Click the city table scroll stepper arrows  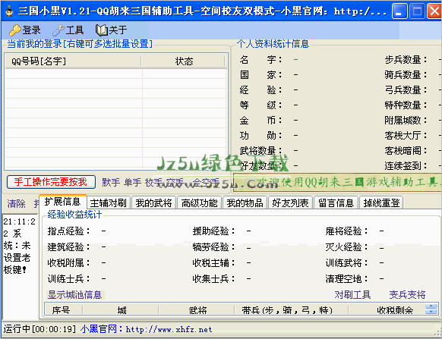pyautogui.click(x=431, y=309)
